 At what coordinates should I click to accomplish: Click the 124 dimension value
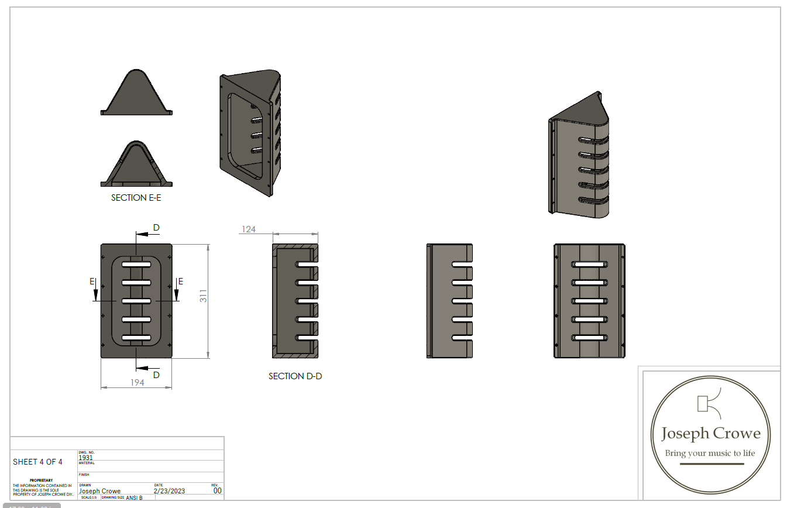click(x=249, y=229)
